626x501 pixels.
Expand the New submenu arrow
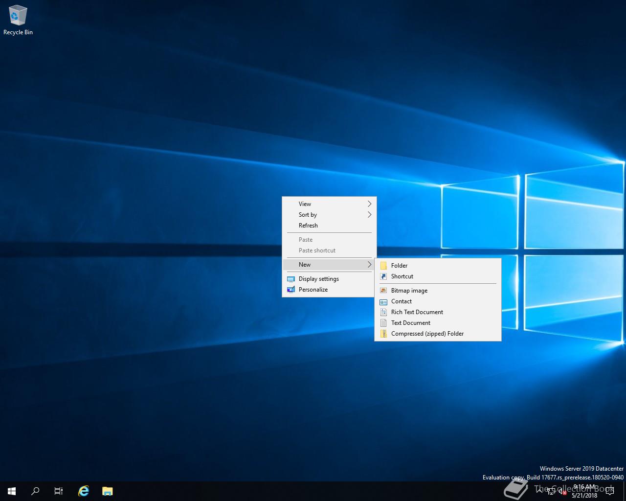pos(369,265)
